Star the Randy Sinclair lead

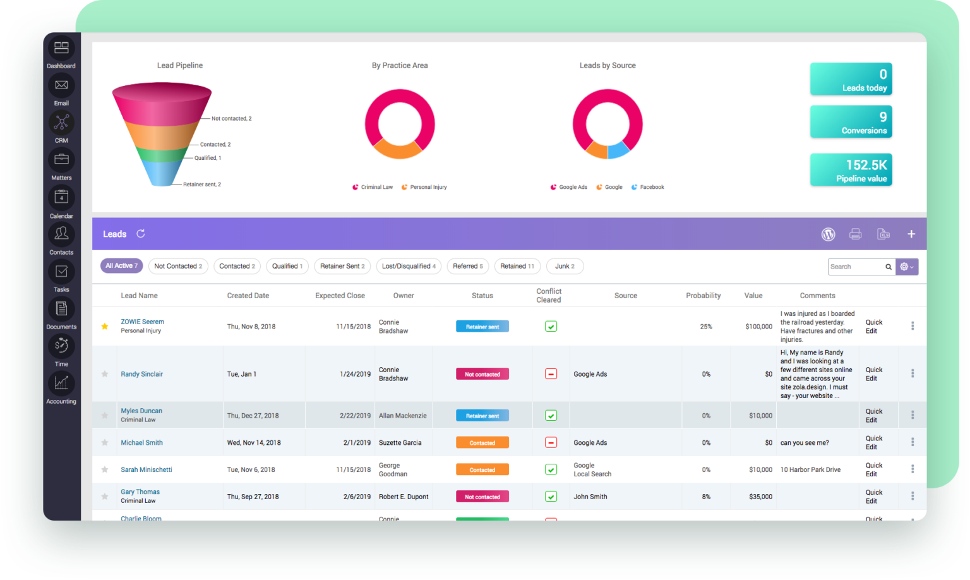point(104,373)
